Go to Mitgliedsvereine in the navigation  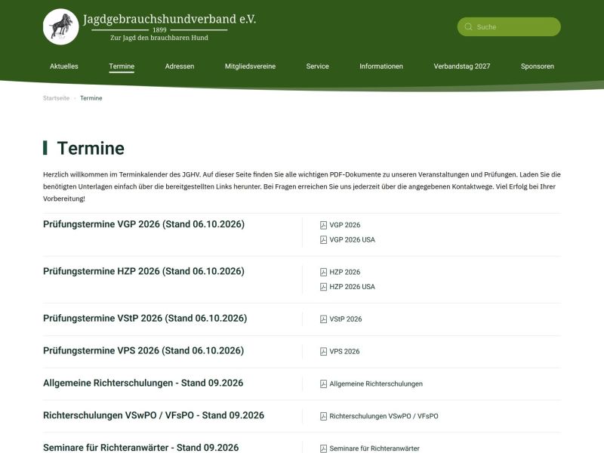tap(251, 66)
